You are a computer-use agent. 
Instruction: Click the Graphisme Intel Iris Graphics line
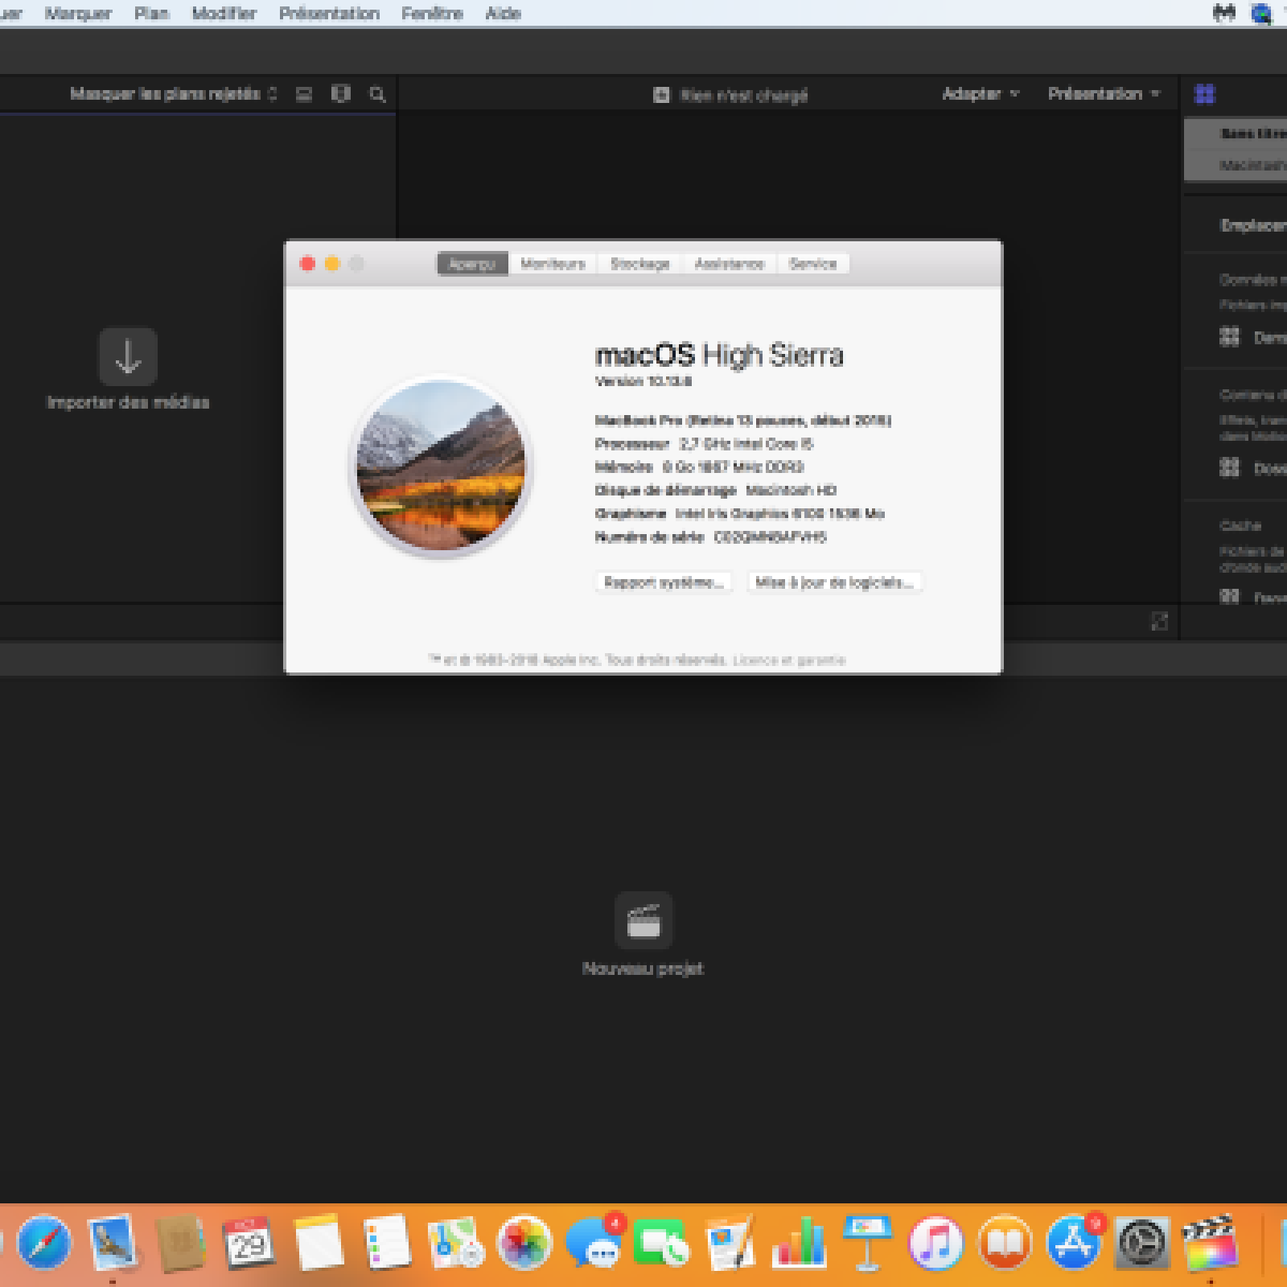(x=739, y=514)
